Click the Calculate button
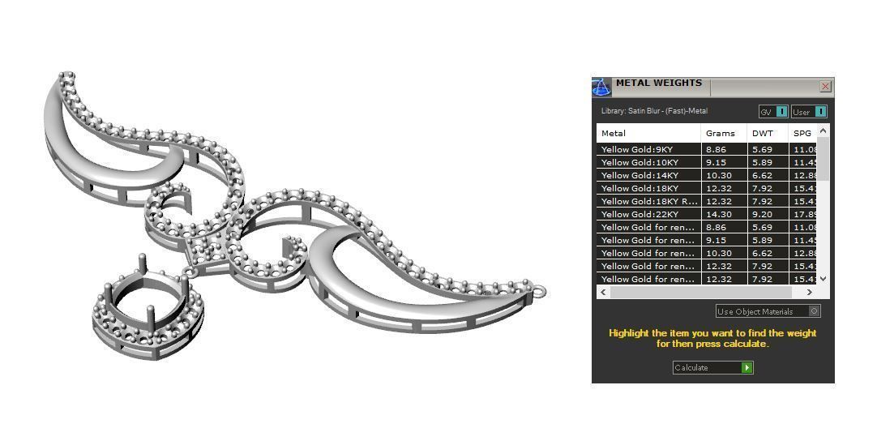Screen dimensions: 877x428 click(712, 367)
